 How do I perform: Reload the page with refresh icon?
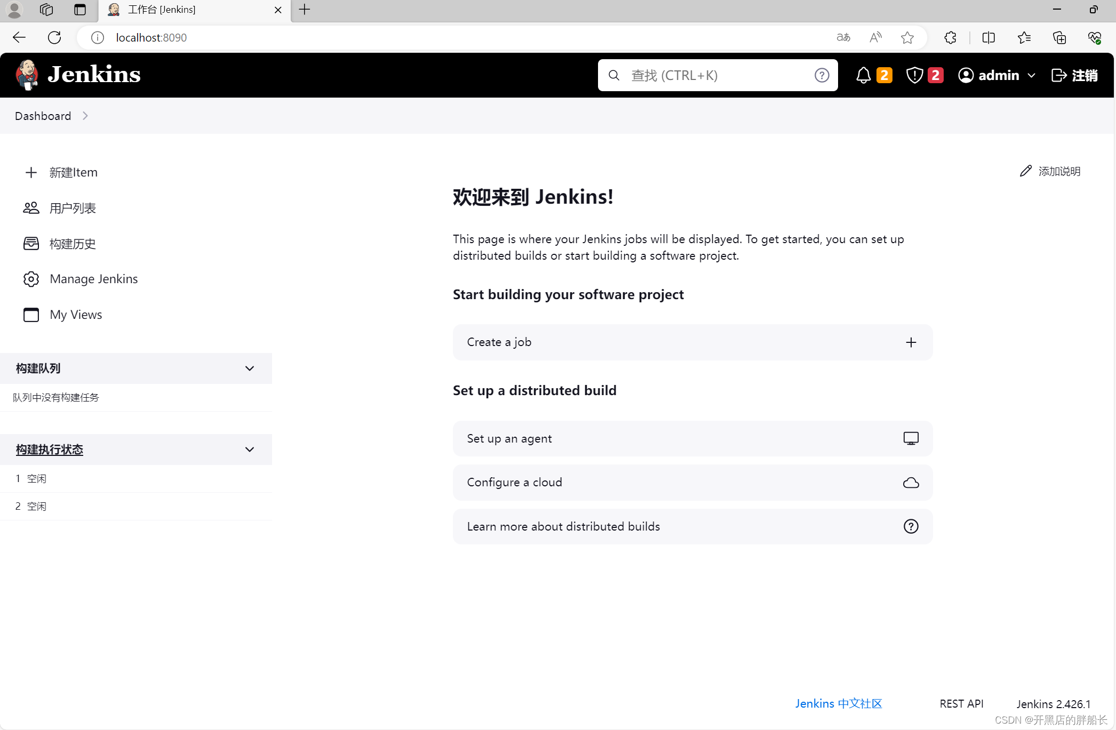click(x=54, y=37)
